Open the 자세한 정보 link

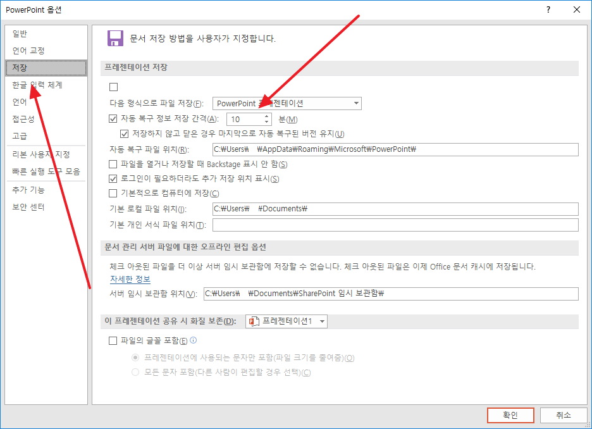pyautogui.click(x=130, y=280)
